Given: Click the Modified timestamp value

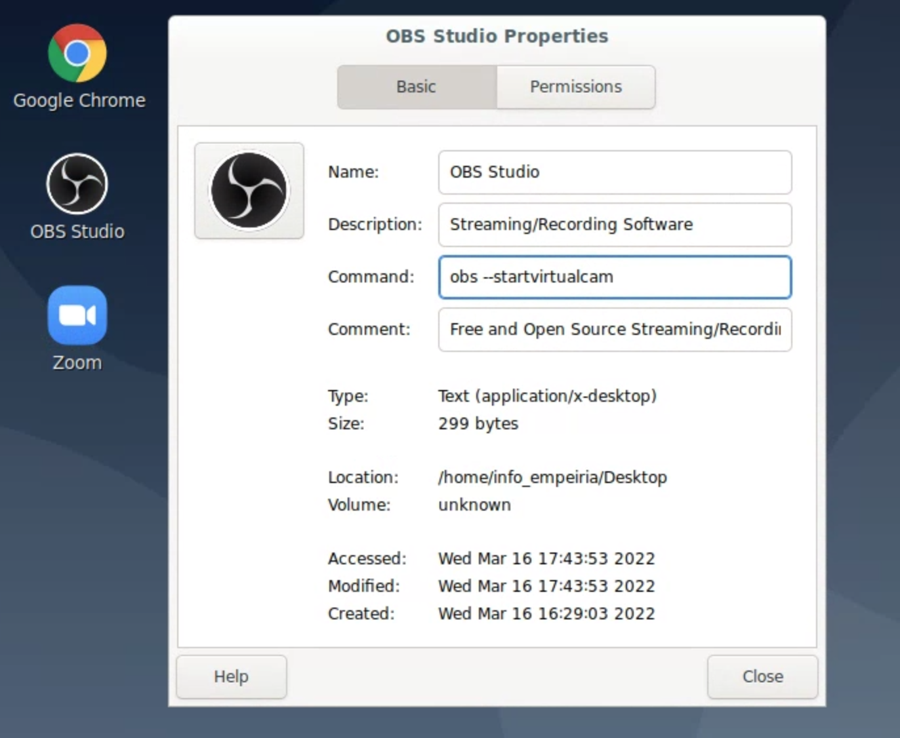Looking at the screenshot, I should (546, 586).
